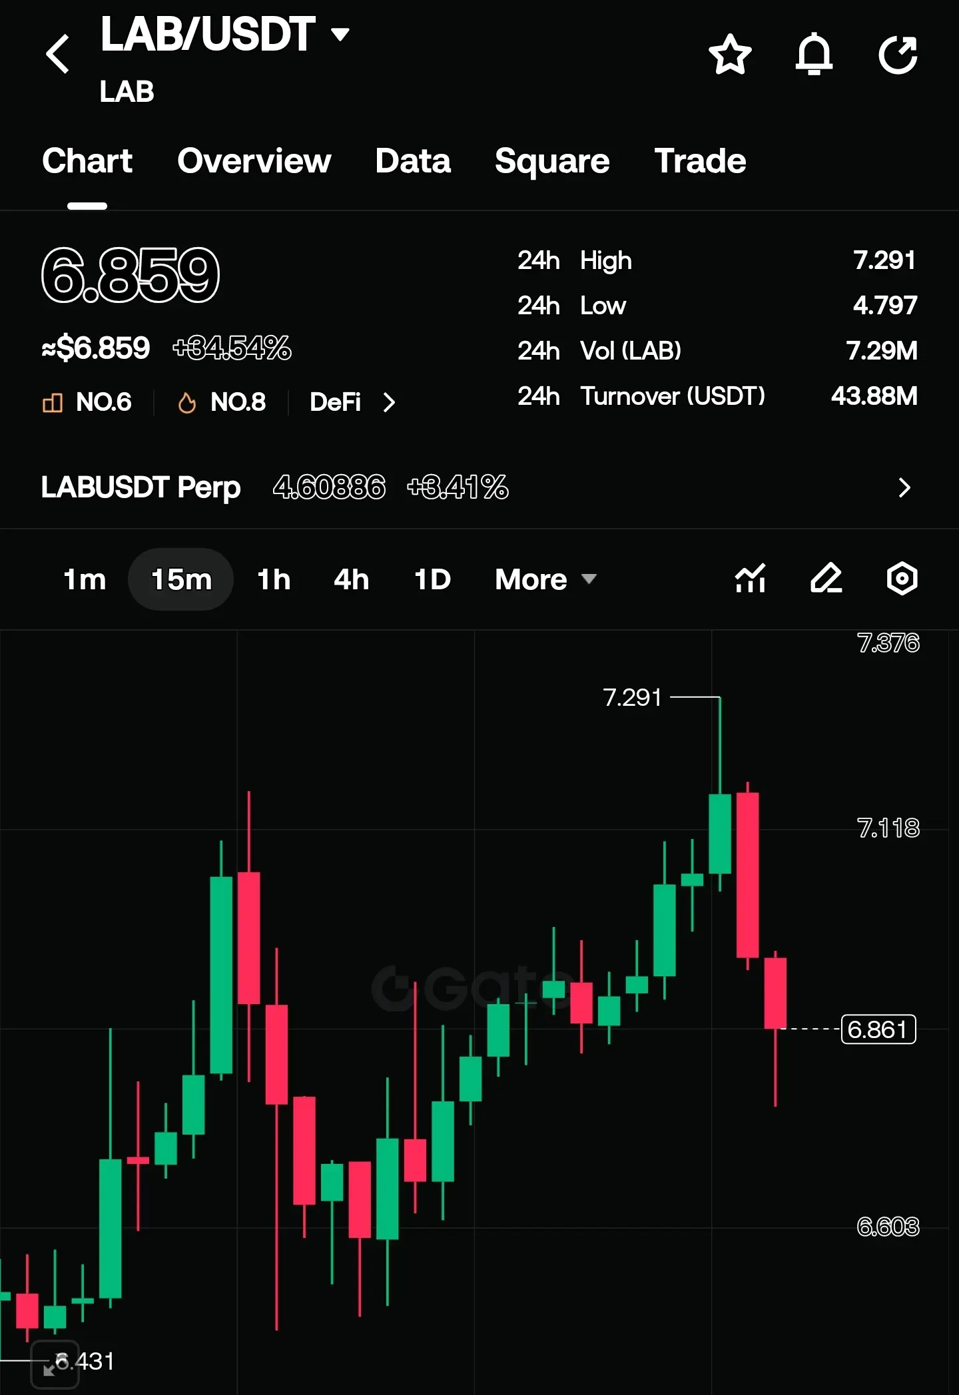Tap the 6.603 price axis label
The image size is (959, 1395).
(888, 1227)
